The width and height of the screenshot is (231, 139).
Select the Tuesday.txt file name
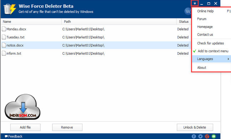point(15,37)
